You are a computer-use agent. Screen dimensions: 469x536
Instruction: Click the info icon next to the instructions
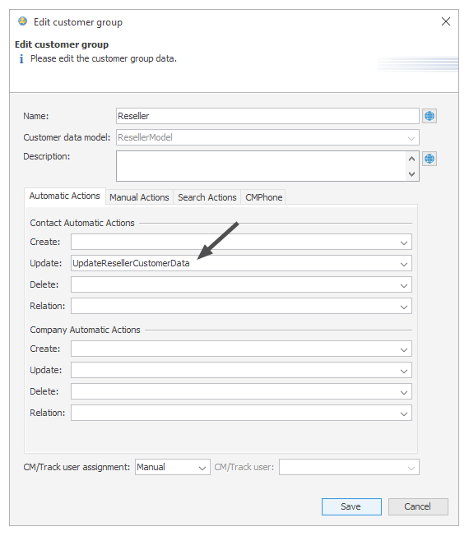(x=21, y=59)
